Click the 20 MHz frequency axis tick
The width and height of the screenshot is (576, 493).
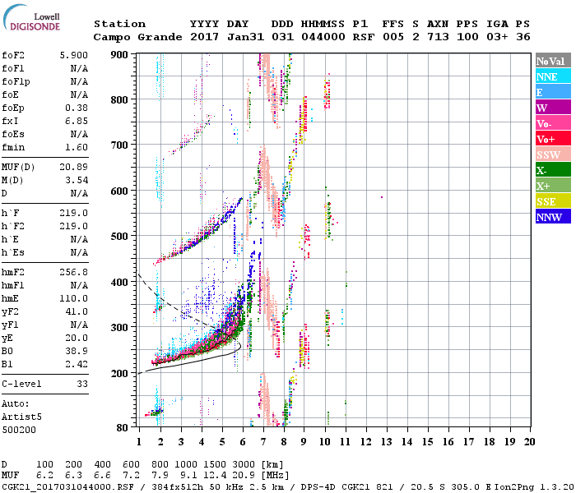tap(529, 441)
